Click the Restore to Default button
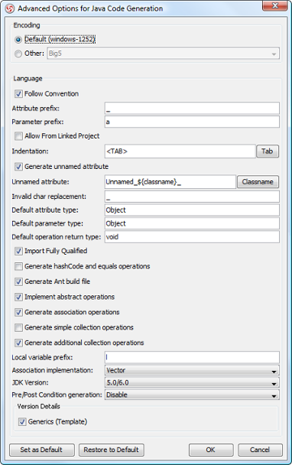 coord(111,450)
